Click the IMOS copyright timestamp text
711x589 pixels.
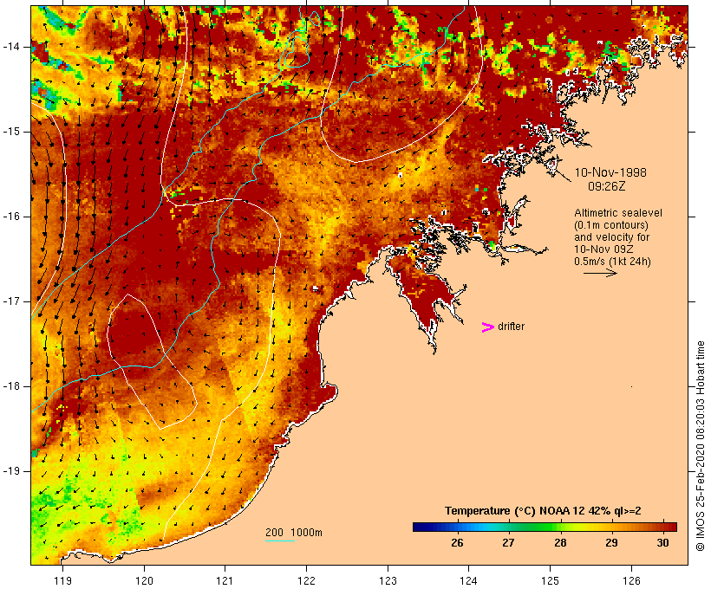(x=701, y=446)
